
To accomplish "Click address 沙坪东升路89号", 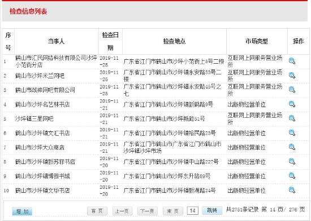I will (167, 176).
